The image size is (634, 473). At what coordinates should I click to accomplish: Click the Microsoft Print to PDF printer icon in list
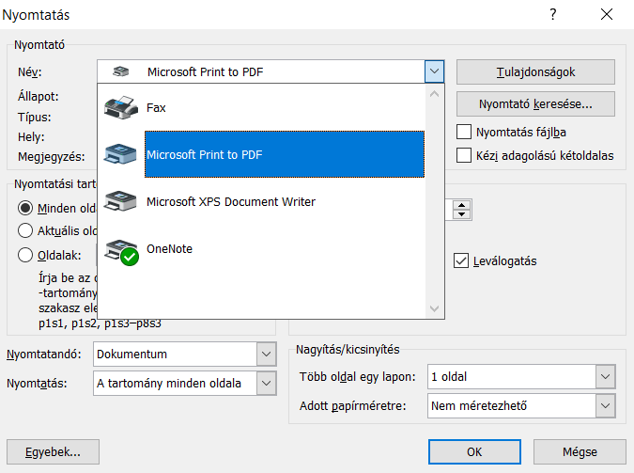point(120,154)
